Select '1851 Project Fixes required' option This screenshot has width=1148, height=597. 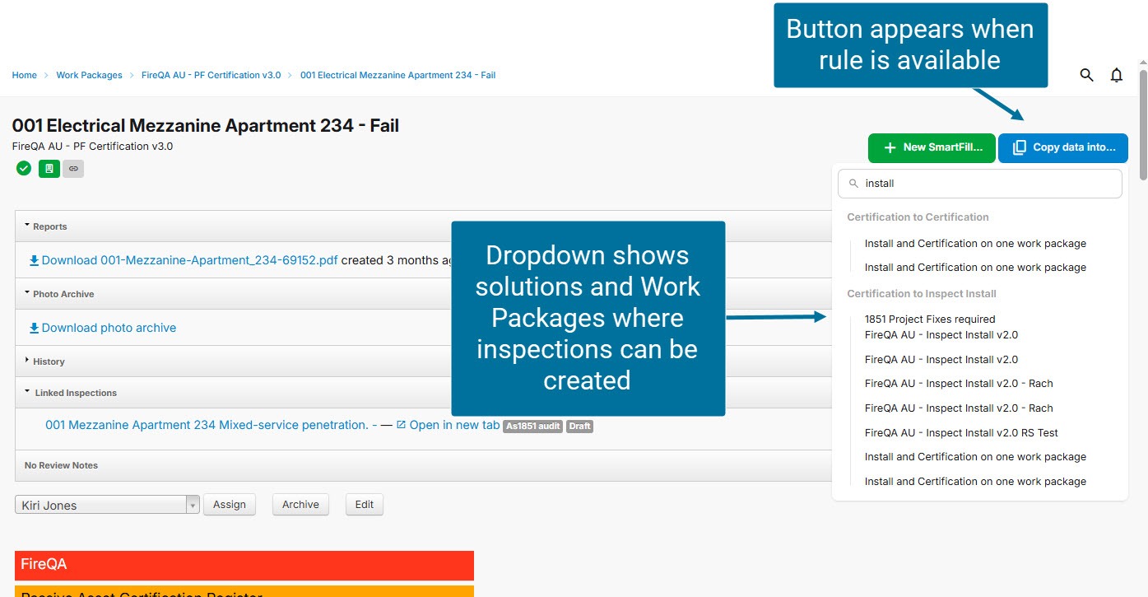click(x=929, y=319)
